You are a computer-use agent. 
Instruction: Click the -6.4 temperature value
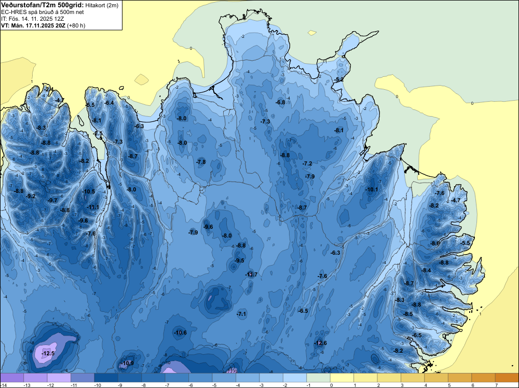109,103
